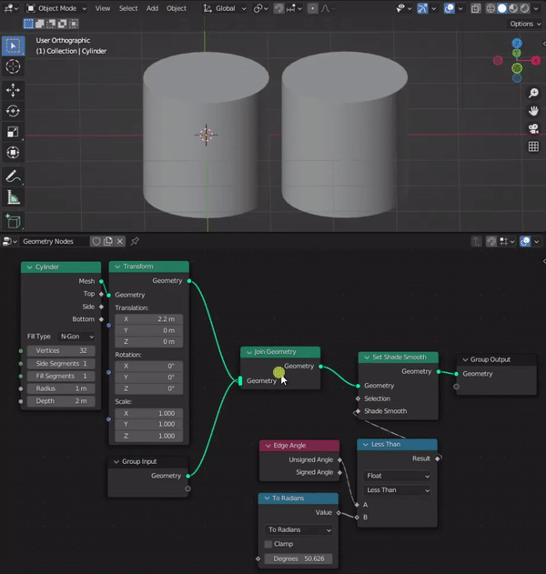Click the zoom viewport icon
The height and width of the screenshot is (574, 546).
[533, 93]
